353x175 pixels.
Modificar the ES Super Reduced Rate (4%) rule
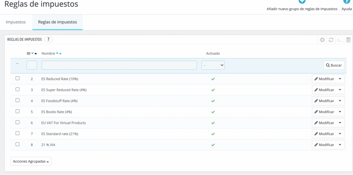(x=324, y=90)
